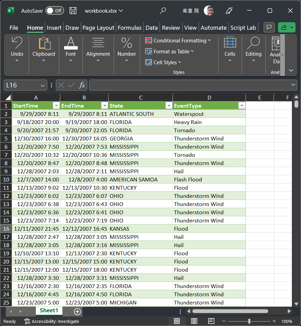Click the formula bar Enter checkmark icon
The height and width of the screenshot is (326, 301).
pos(72,85)
